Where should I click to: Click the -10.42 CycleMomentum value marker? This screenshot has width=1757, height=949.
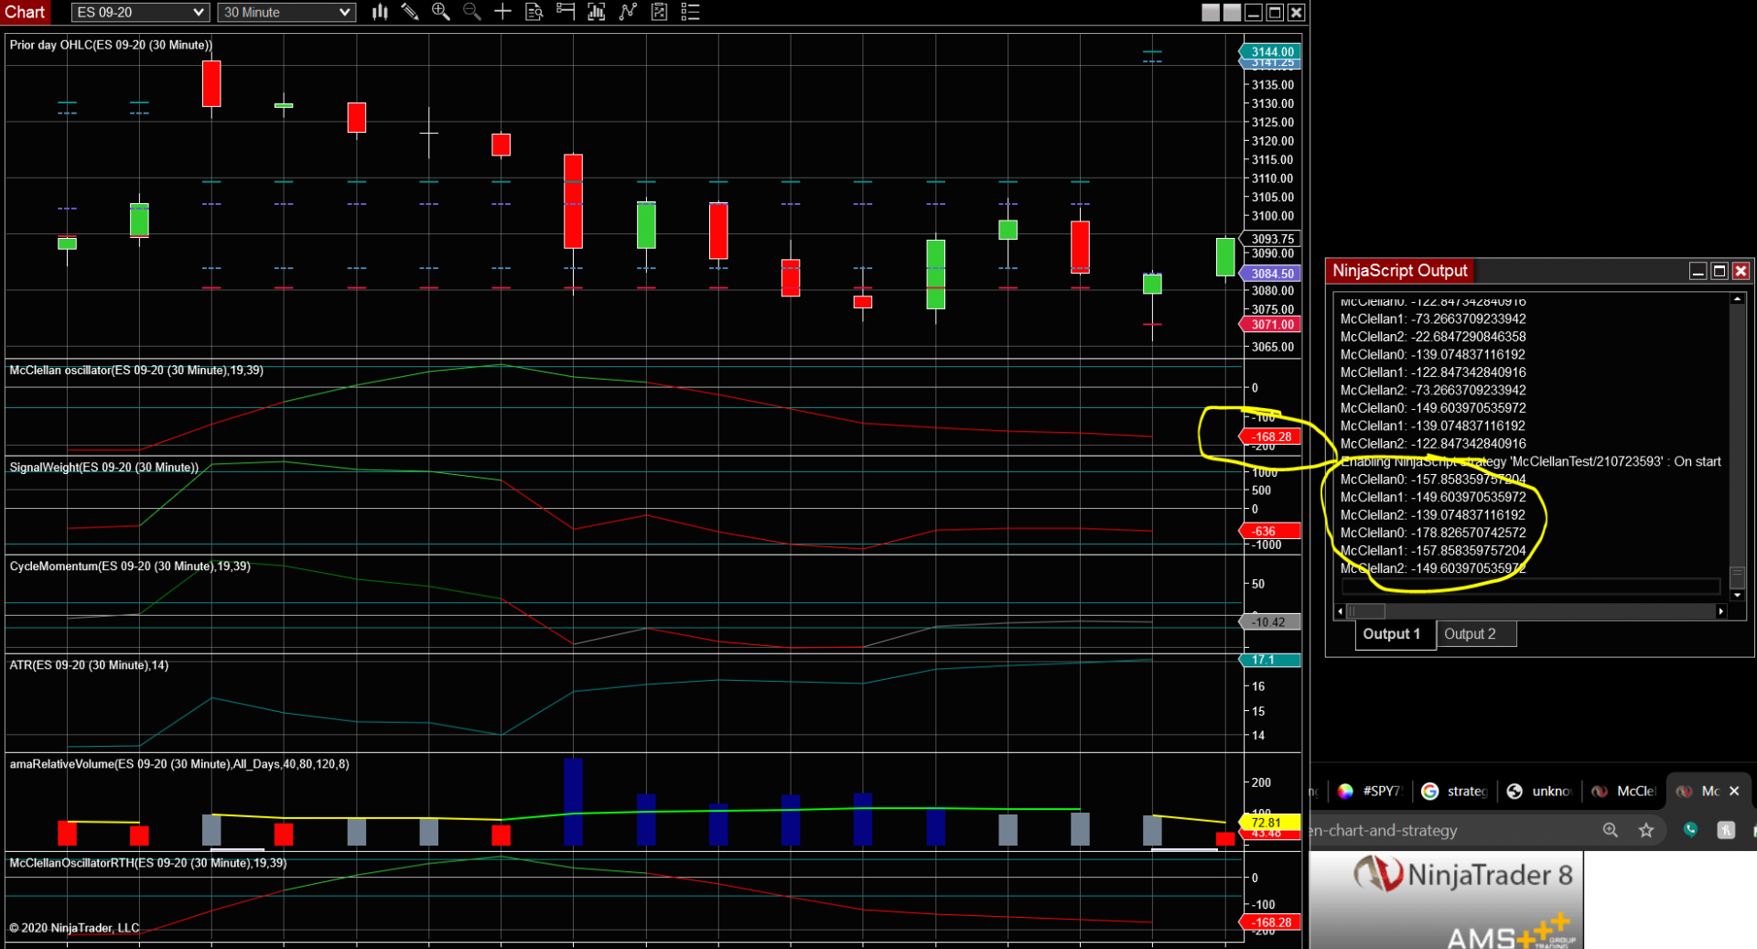tap(1270, 622)
